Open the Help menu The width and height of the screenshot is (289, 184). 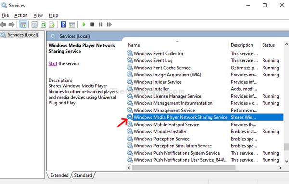[x=53, y=15]
